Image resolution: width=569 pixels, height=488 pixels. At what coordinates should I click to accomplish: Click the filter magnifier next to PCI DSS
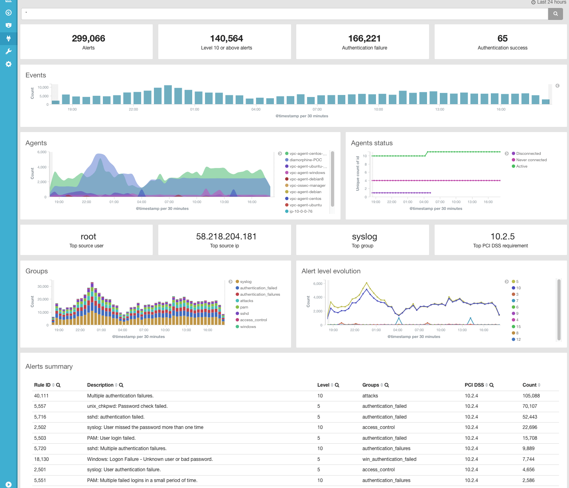(x=492, y=385)
